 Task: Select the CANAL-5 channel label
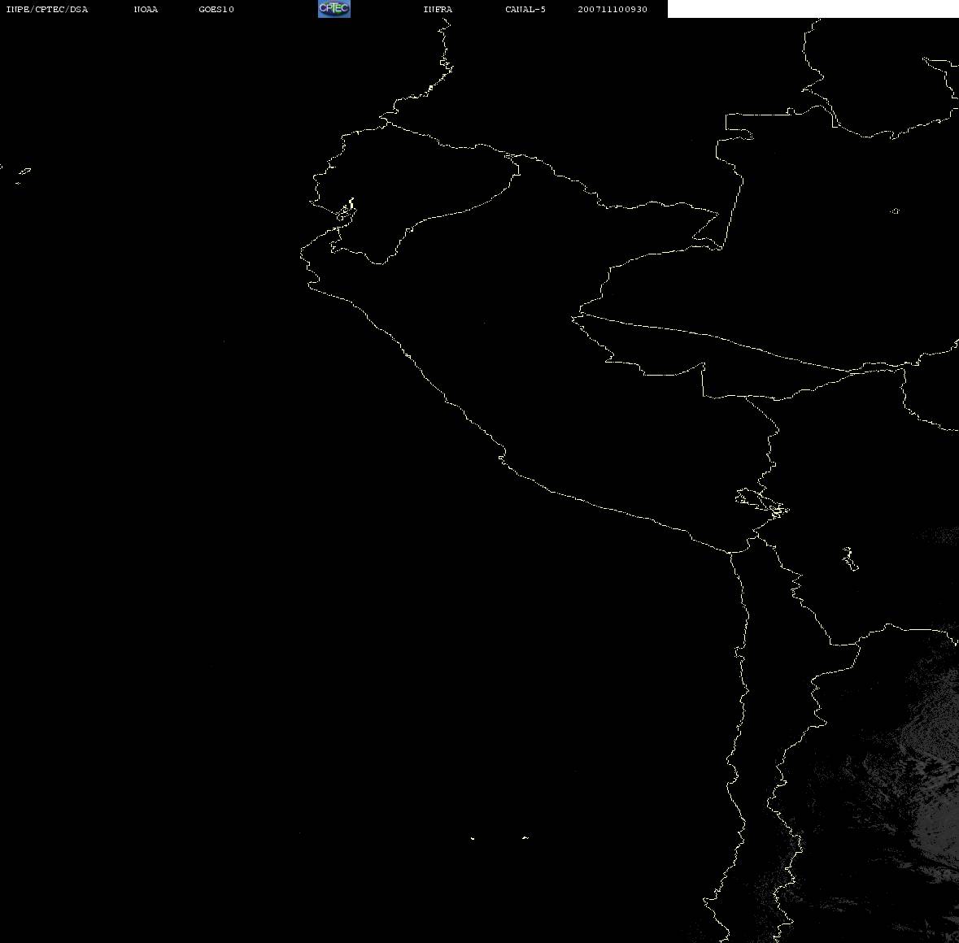(525, 9)
